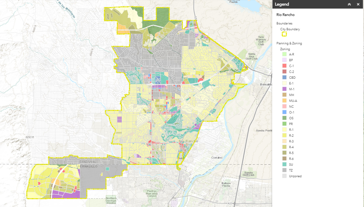Viewport: 364px width, 207px height.
Task: Click the Corrales label on the map
Action: [x=216, y=158]
